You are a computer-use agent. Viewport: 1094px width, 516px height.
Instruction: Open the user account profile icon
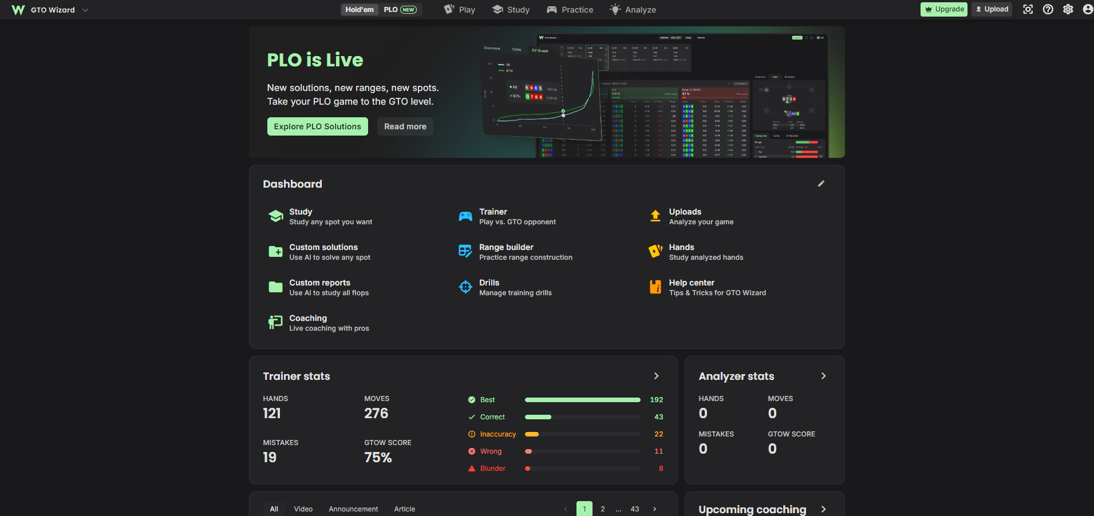1088,9
